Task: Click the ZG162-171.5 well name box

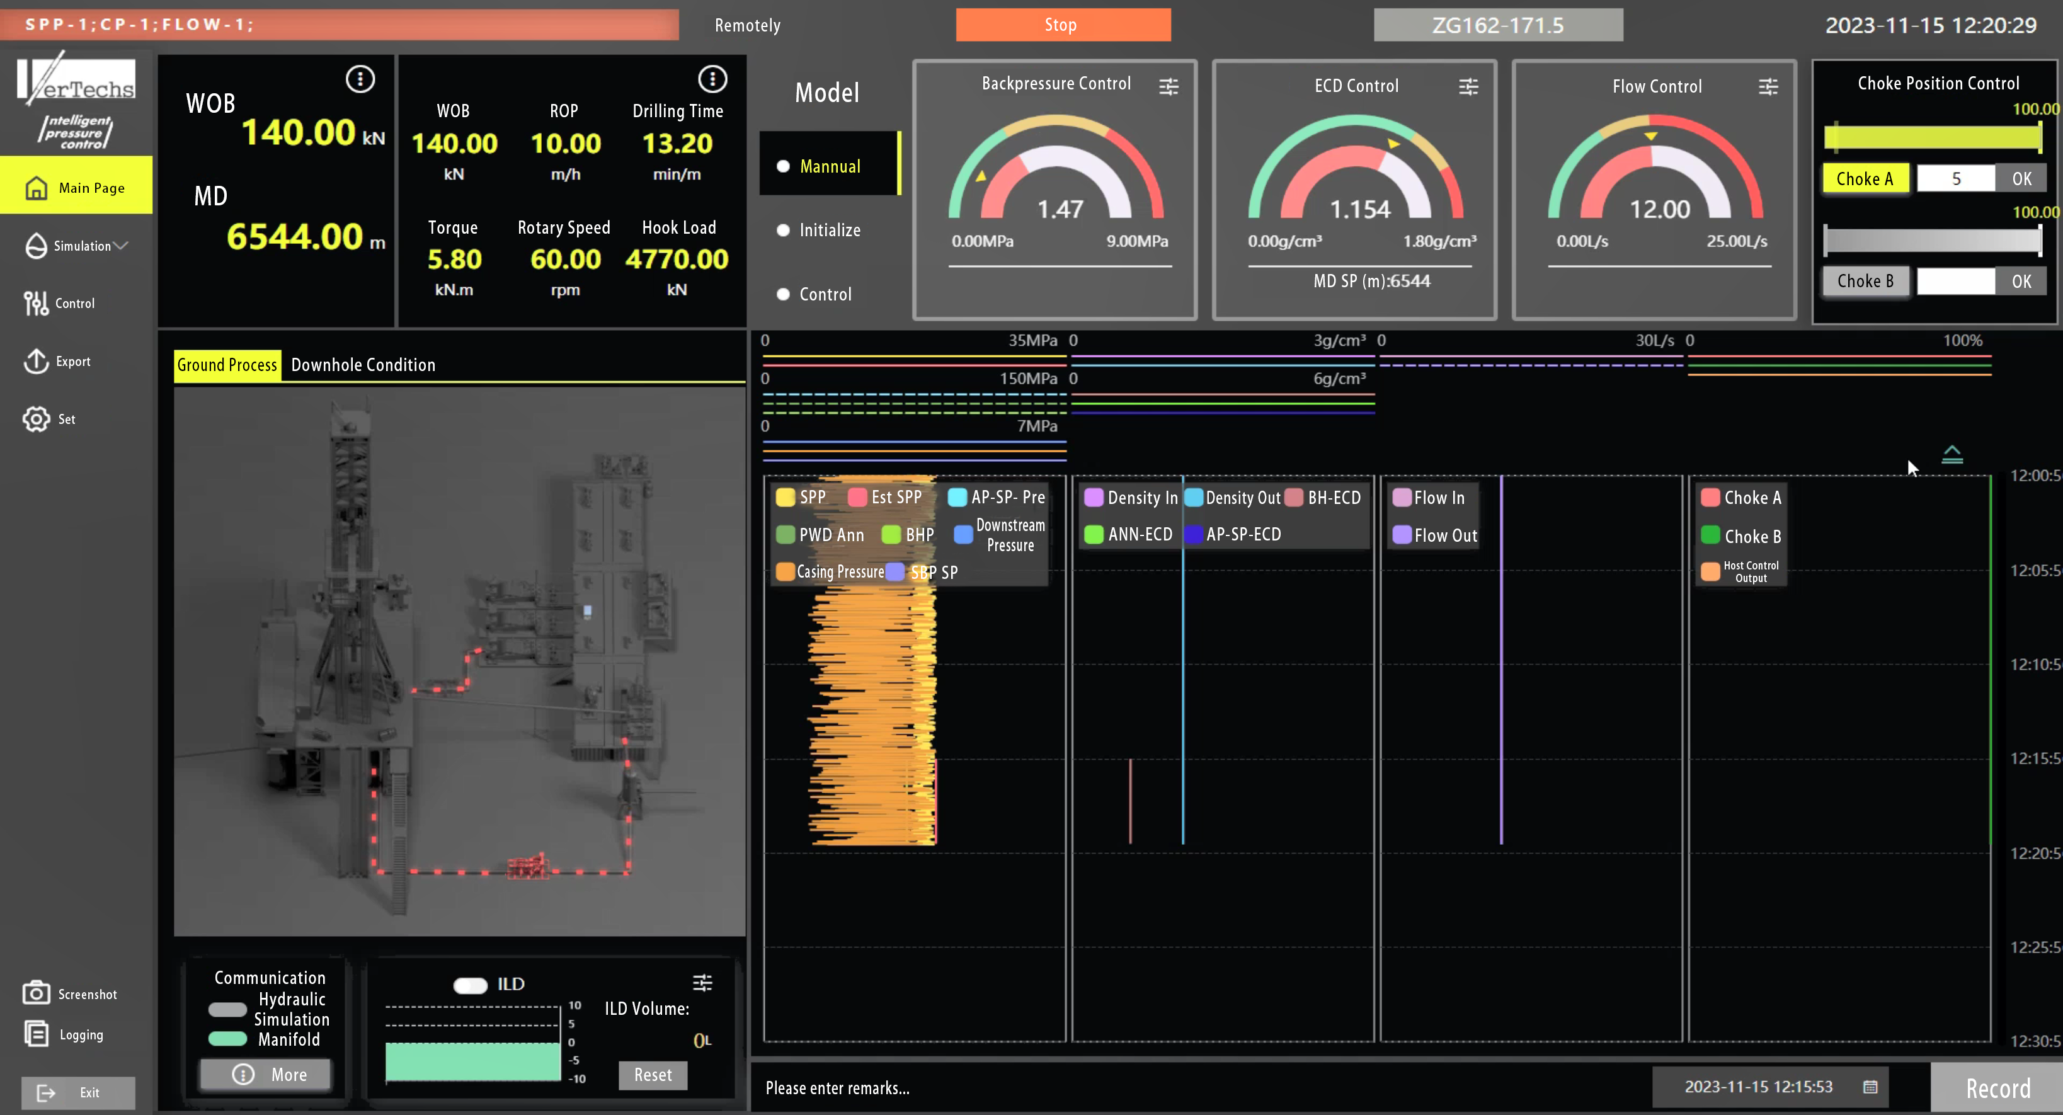Action: point(1497,25)
